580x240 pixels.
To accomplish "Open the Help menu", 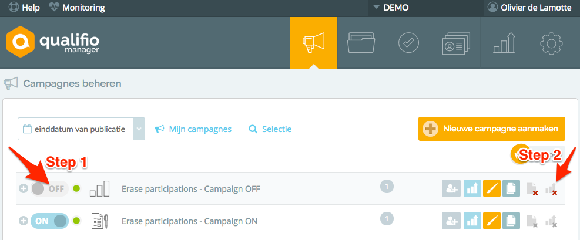I will click(25, 8).
